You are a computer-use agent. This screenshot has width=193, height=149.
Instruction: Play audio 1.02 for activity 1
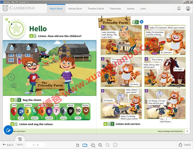click(35, 36)
